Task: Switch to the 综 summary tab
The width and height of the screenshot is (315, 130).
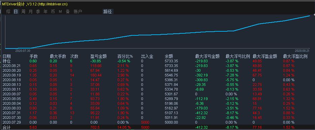Action: (x=8, y=11)
